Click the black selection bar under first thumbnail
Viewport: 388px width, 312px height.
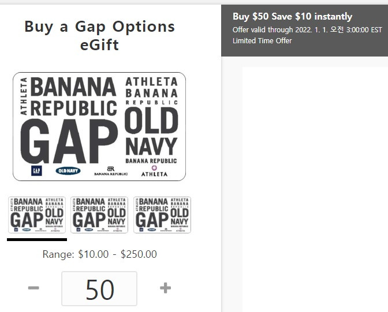point(37,239)
